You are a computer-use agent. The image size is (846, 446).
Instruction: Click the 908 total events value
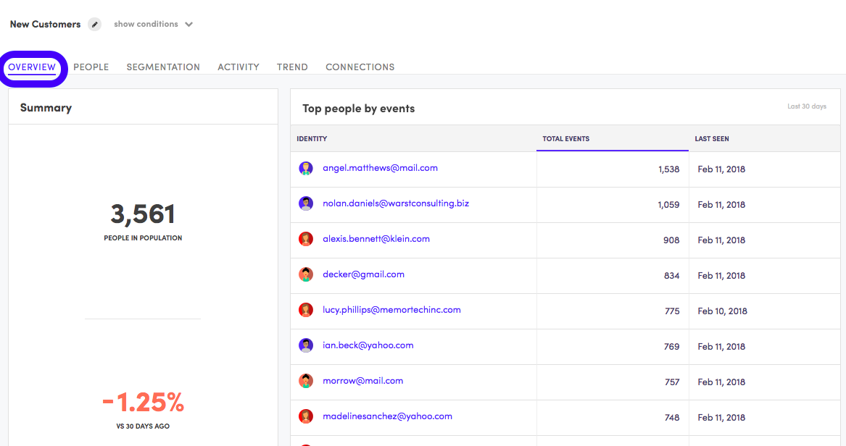[671, 240]
